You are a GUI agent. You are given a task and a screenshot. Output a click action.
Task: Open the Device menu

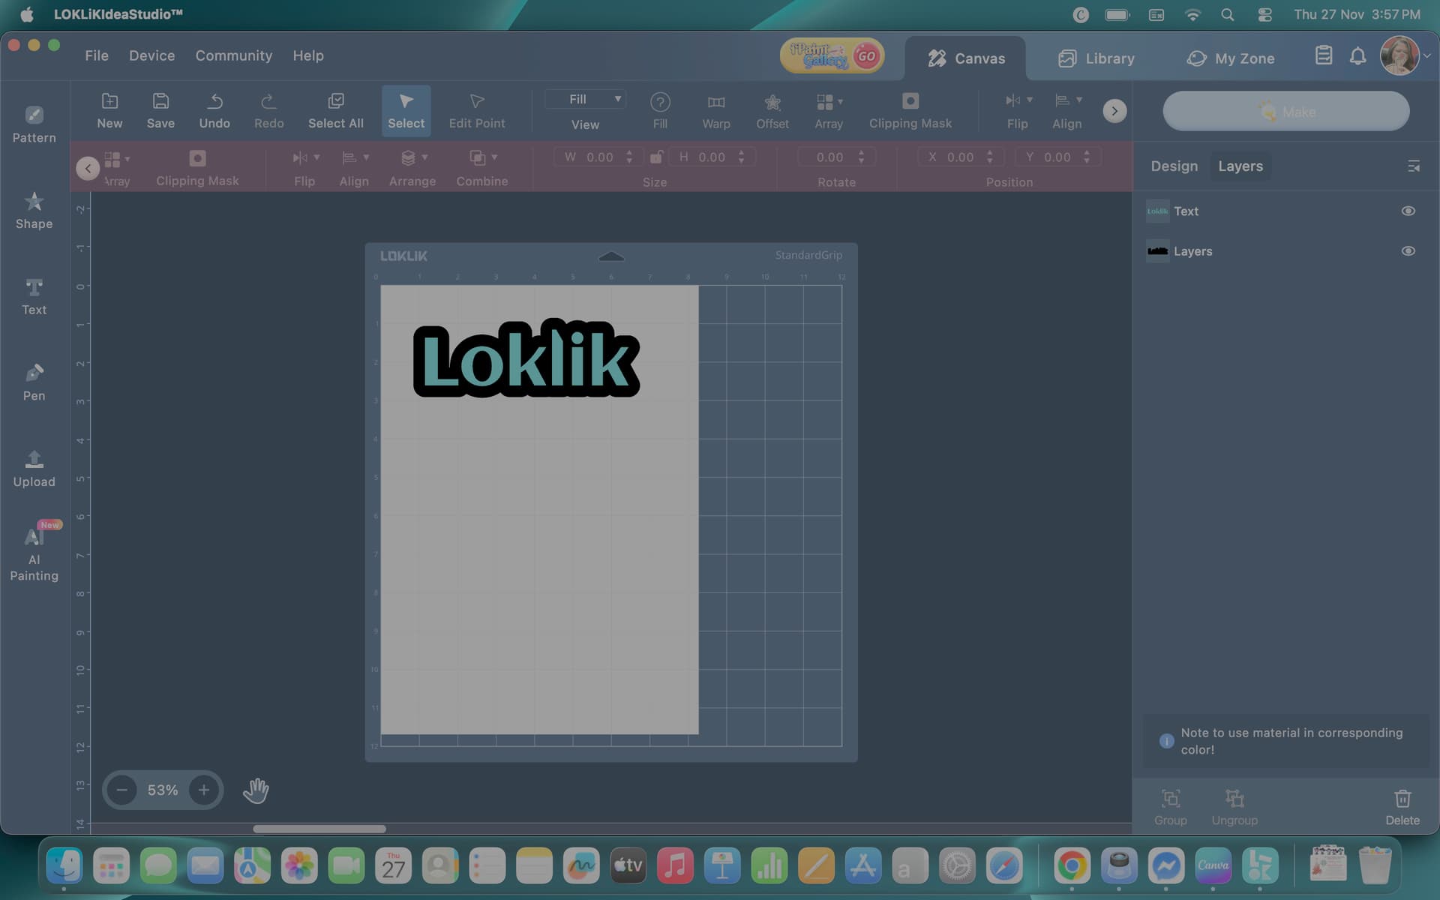click(151, 55)
